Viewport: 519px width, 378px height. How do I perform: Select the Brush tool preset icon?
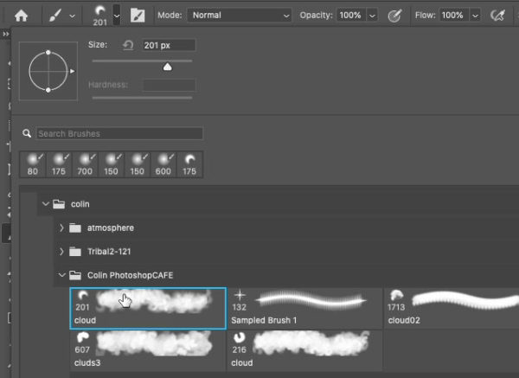pyautogui.click(x=59, y=15)
